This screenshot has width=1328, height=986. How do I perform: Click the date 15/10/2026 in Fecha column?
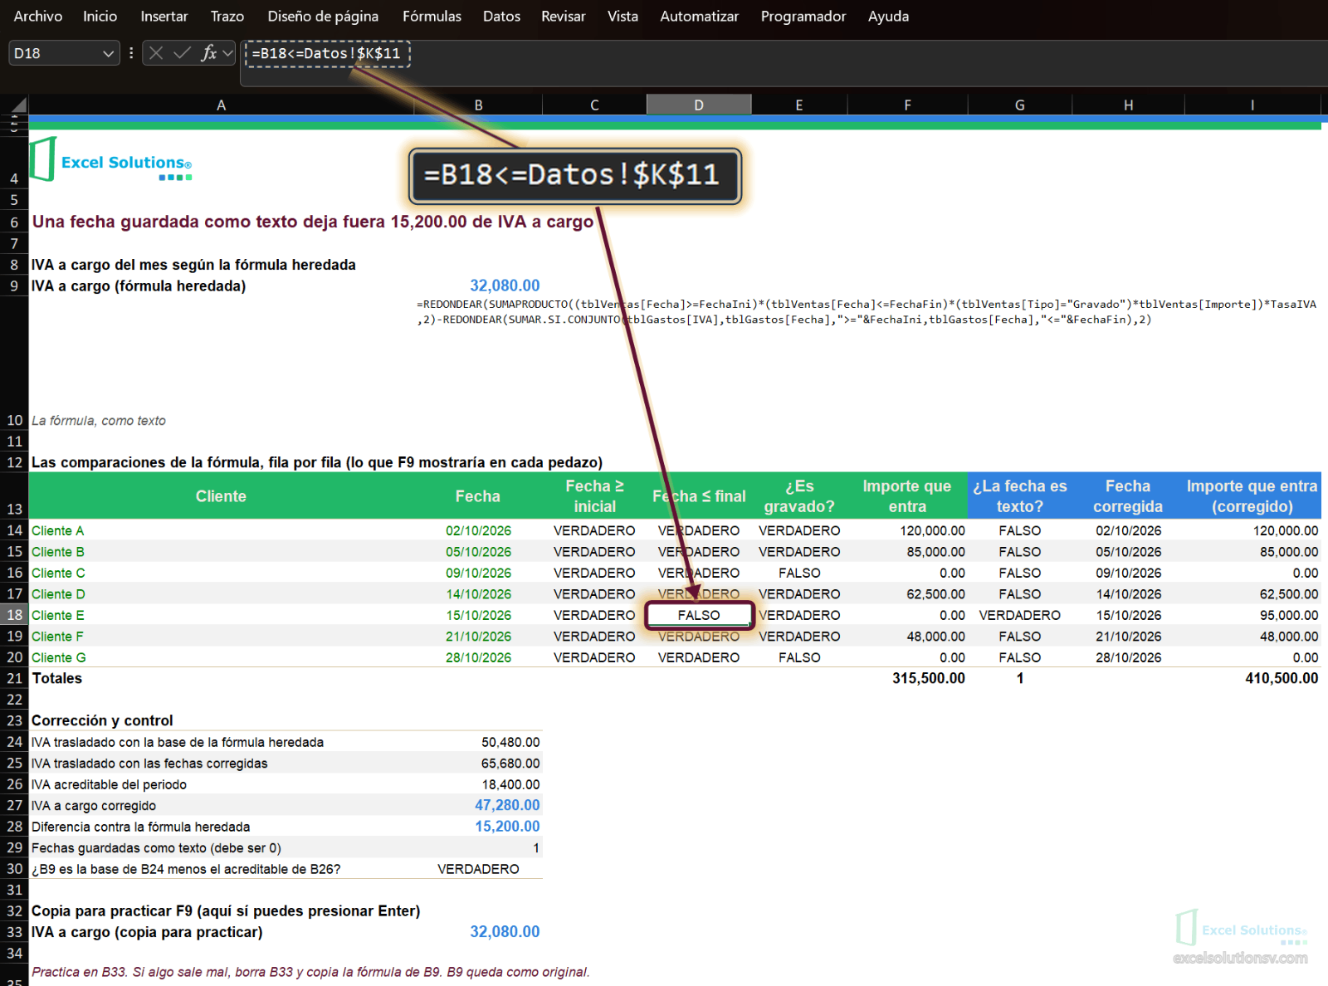point(478,615)
